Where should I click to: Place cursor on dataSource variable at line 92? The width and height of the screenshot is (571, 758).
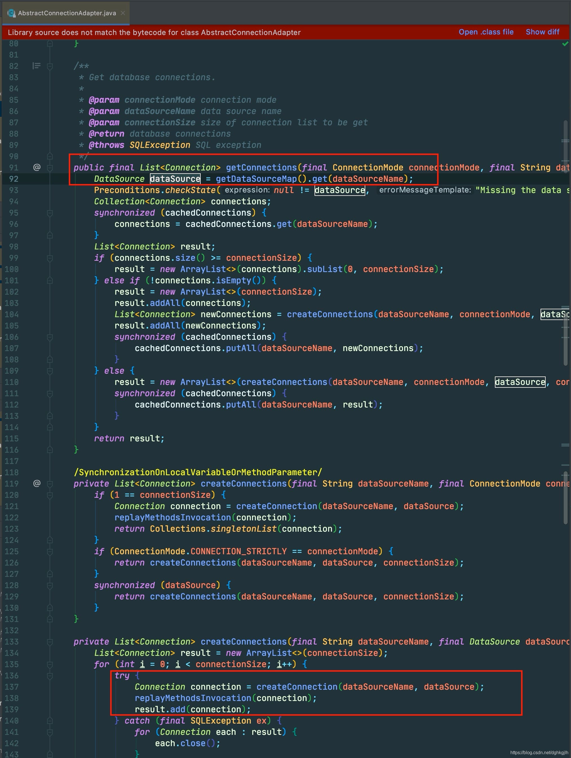(175, 179)
